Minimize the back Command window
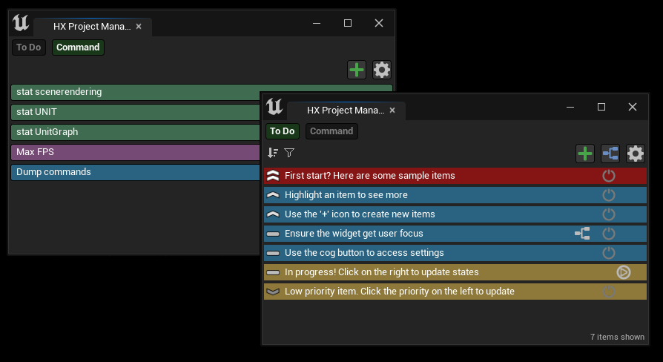 [316, 23]
